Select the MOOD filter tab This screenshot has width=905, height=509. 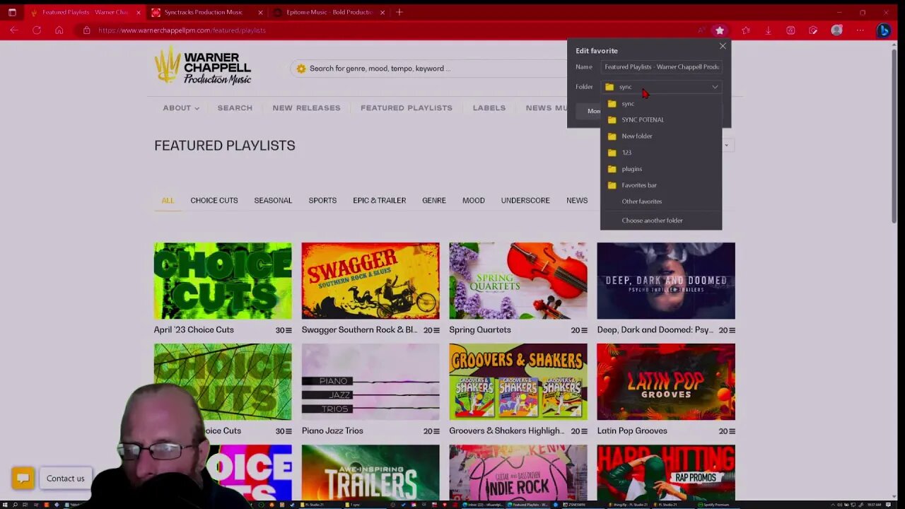coord(474,201)
